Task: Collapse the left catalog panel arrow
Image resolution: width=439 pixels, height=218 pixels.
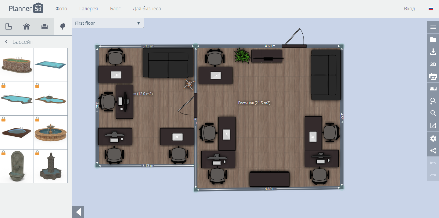Action: tap(78, 212)
